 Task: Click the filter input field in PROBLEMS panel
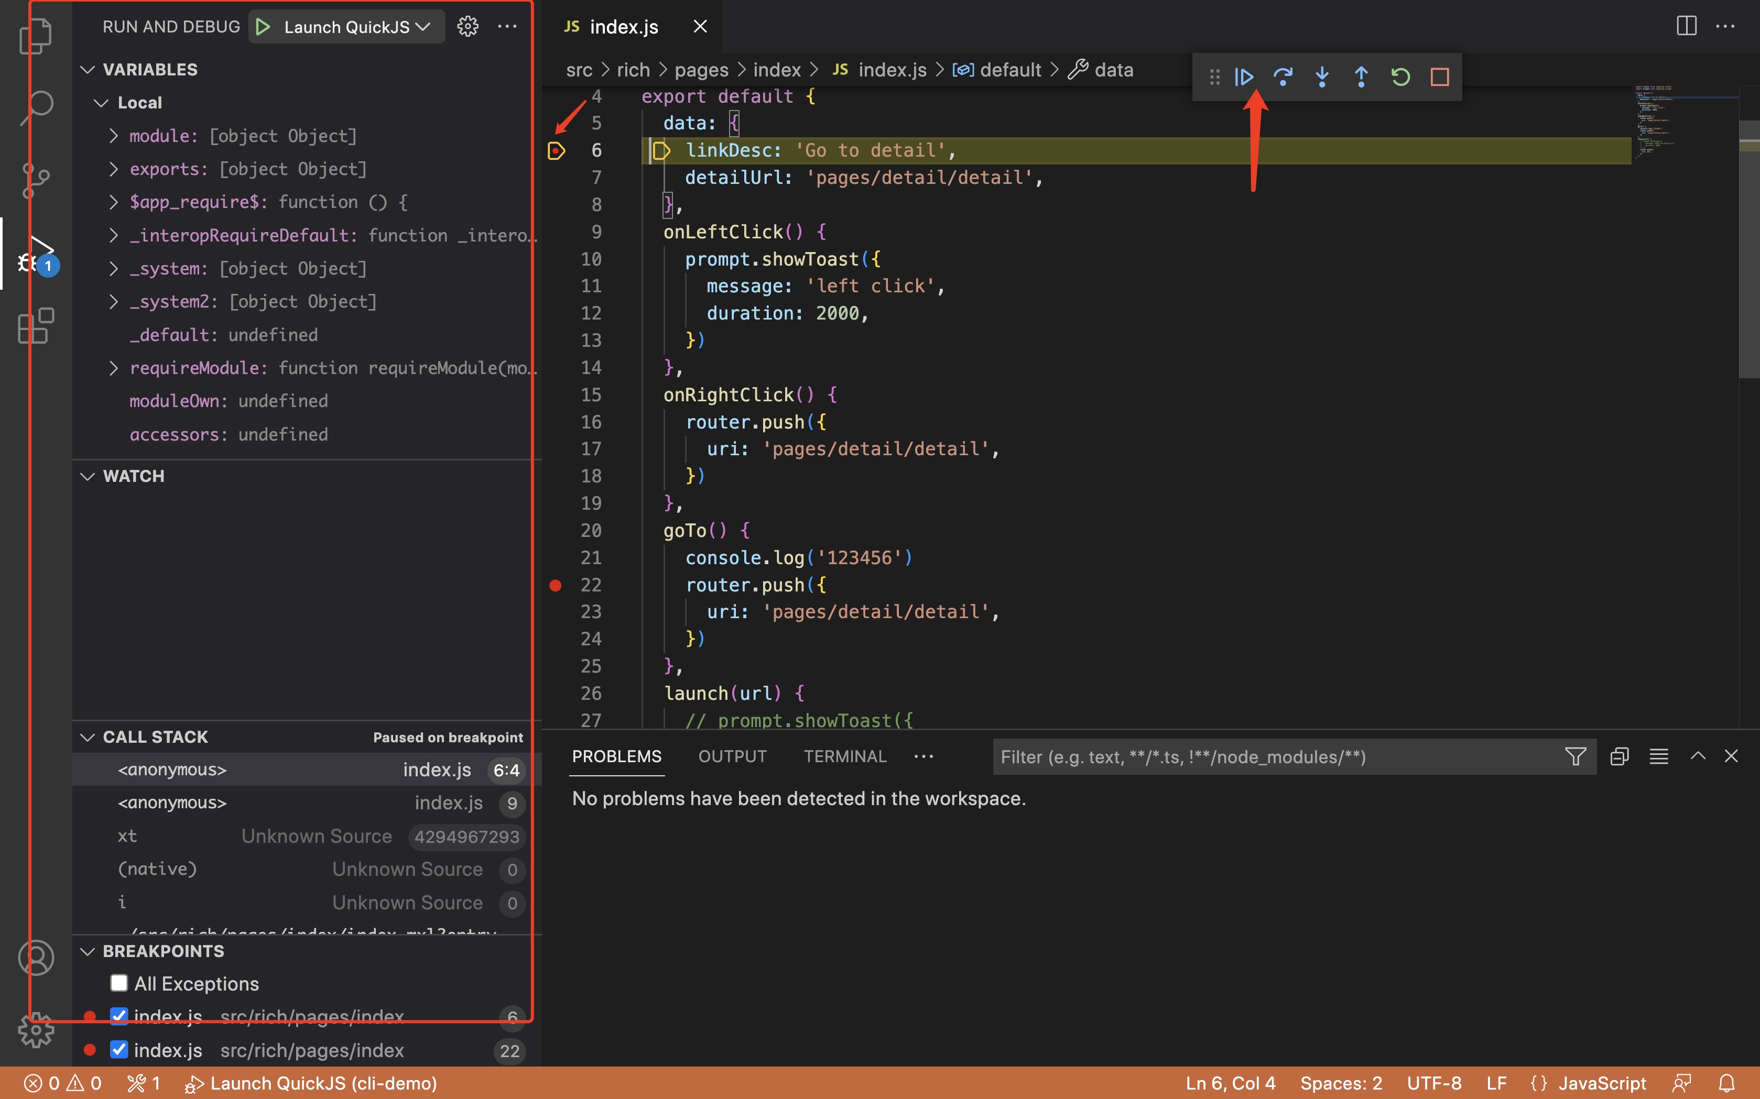click(x=1274, y=757)
